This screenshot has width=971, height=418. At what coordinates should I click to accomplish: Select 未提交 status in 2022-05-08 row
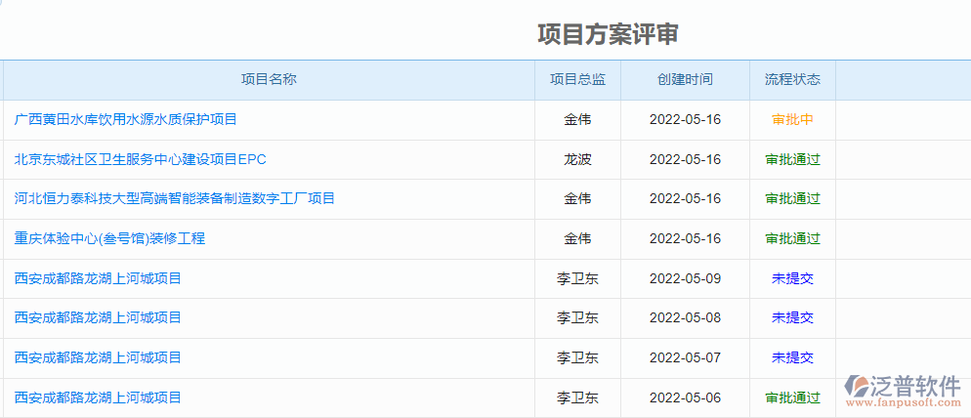pyautogui.click(x=792, y=317)
